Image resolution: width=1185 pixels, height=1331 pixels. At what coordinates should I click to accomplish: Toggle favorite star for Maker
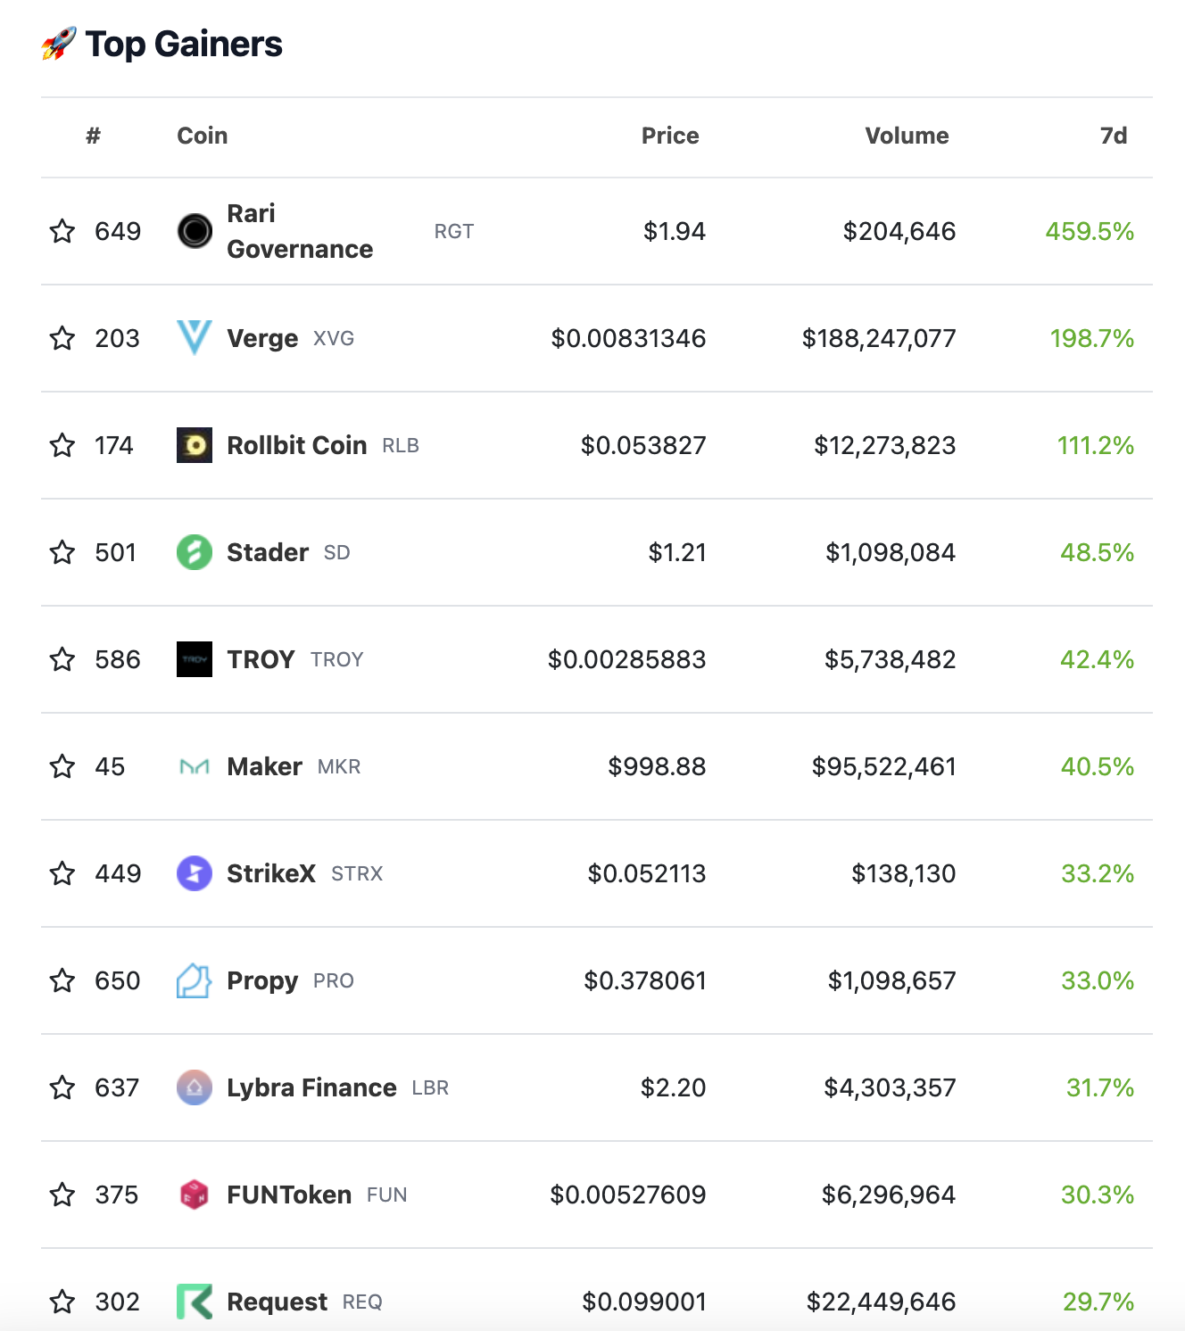point(62,766)
